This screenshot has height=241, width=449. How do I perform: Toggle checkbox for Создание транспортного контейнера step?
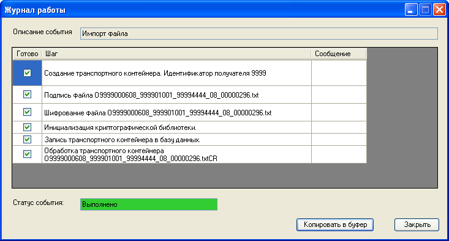(27, 73)
